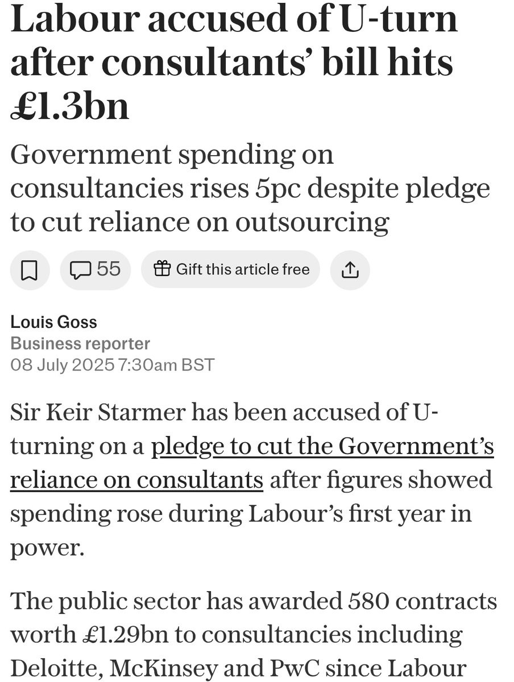The width and height of the screenshot is (514, 682).
Task: Click the 'Business reporter' byline label
Action: coord(80,343)
